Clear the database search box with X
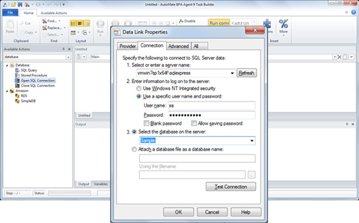 point(68,57)
